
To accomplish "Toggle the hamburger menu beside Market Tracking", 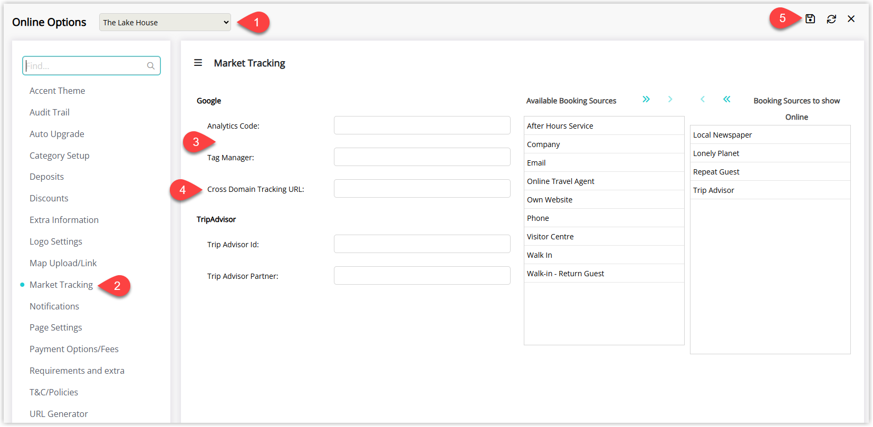I will 198,63.
